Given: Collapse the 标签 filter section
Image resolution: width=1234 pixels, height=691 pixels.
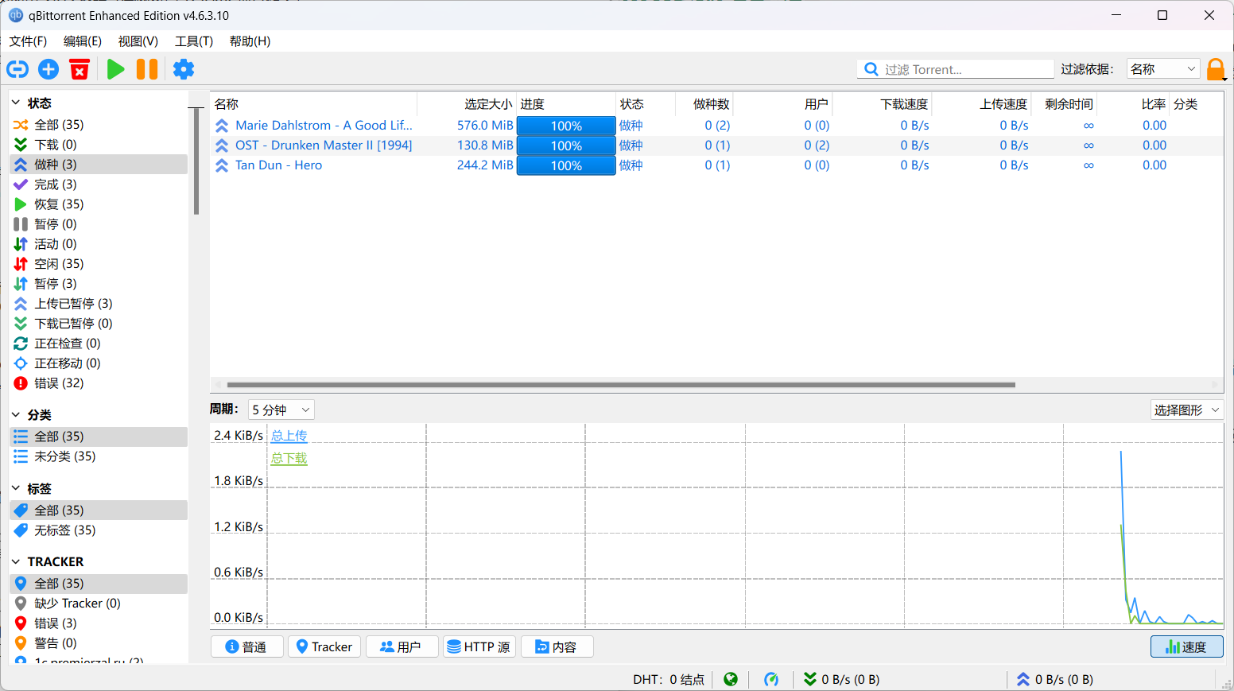Looking at the screenshot, I should [16, 488].
